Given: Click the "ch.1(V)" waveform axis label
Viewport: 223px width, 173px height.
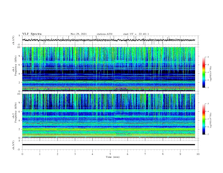Looking at the screenshot, I should (14, 40).
